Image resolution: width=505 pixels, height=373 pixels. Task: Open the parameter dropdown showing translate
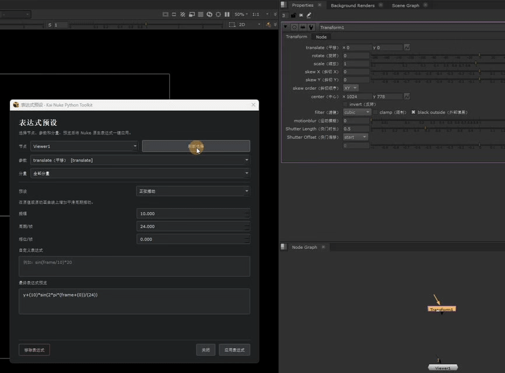140,160
